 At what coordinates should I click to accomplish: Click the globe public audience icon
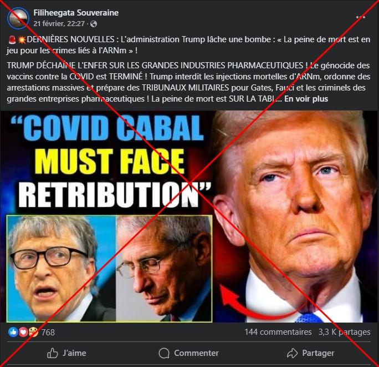(94, 24)
